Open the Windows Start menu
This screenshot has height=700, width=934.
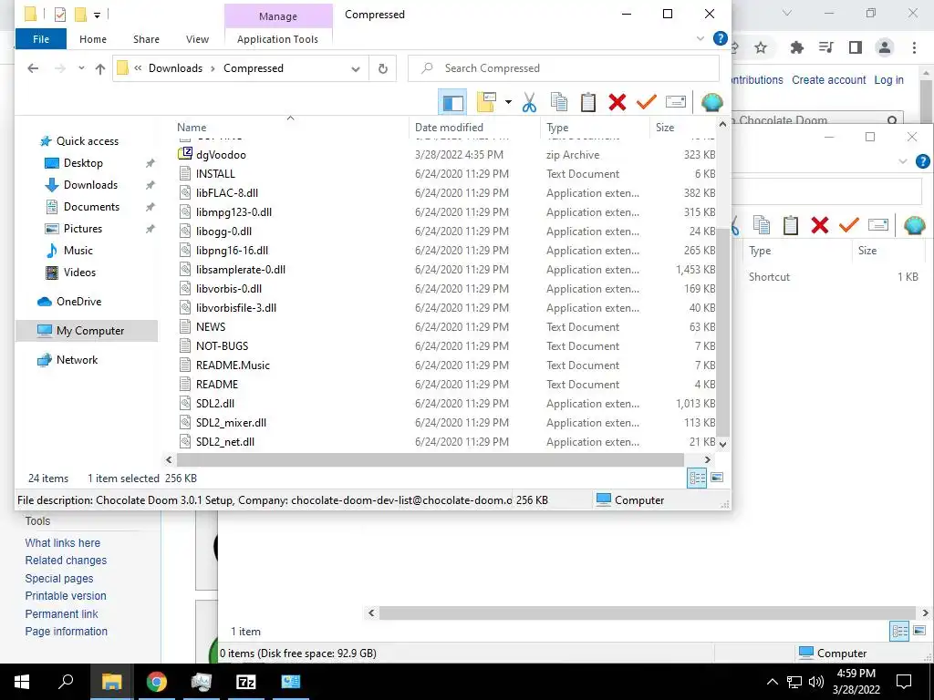point(22,682)
